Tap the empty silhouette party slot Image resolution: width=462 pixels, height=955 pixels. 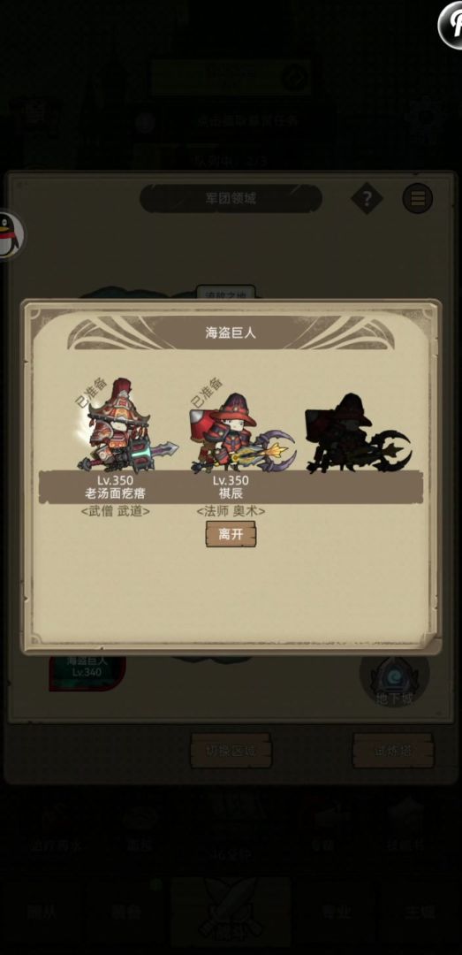358,433
